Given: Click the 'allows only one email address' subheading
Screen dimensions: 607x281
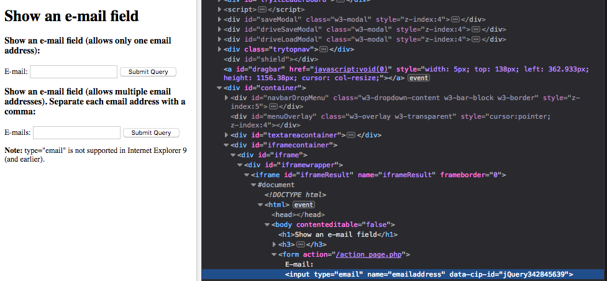Looking at the screenshot, I should 88,46.
